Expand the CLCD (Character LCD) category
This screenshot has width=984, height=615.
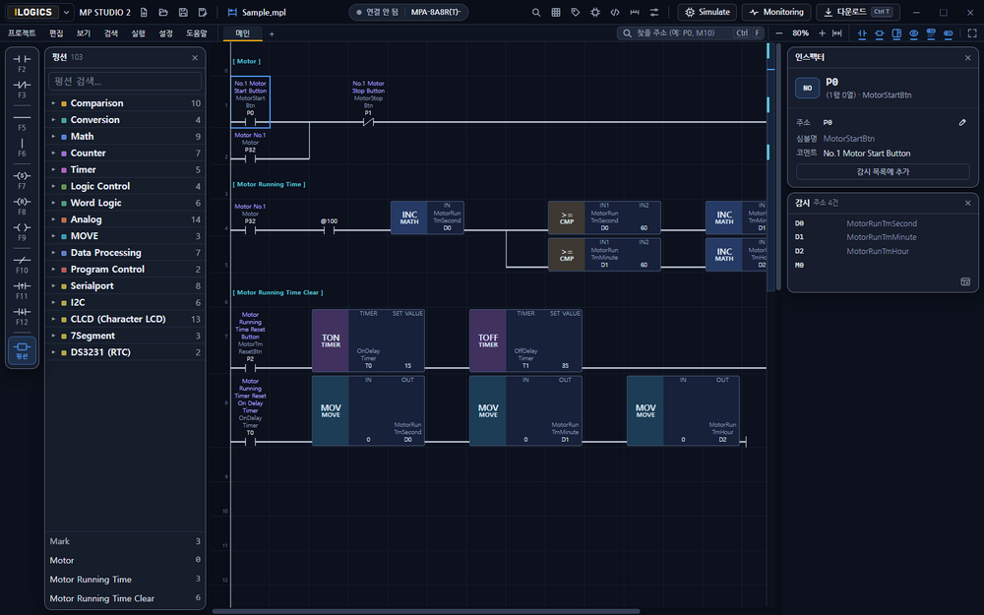point(126,319)
